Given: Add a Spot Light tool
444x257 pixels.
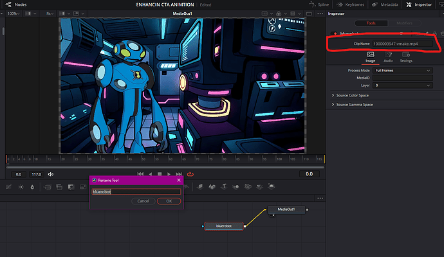Looking at the screenshot, I should pyautogui.click(x=259, y=186).
